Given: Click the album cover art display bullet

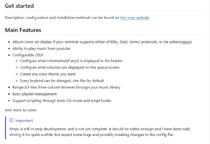Looking at the screenshot, I should 102,42.
